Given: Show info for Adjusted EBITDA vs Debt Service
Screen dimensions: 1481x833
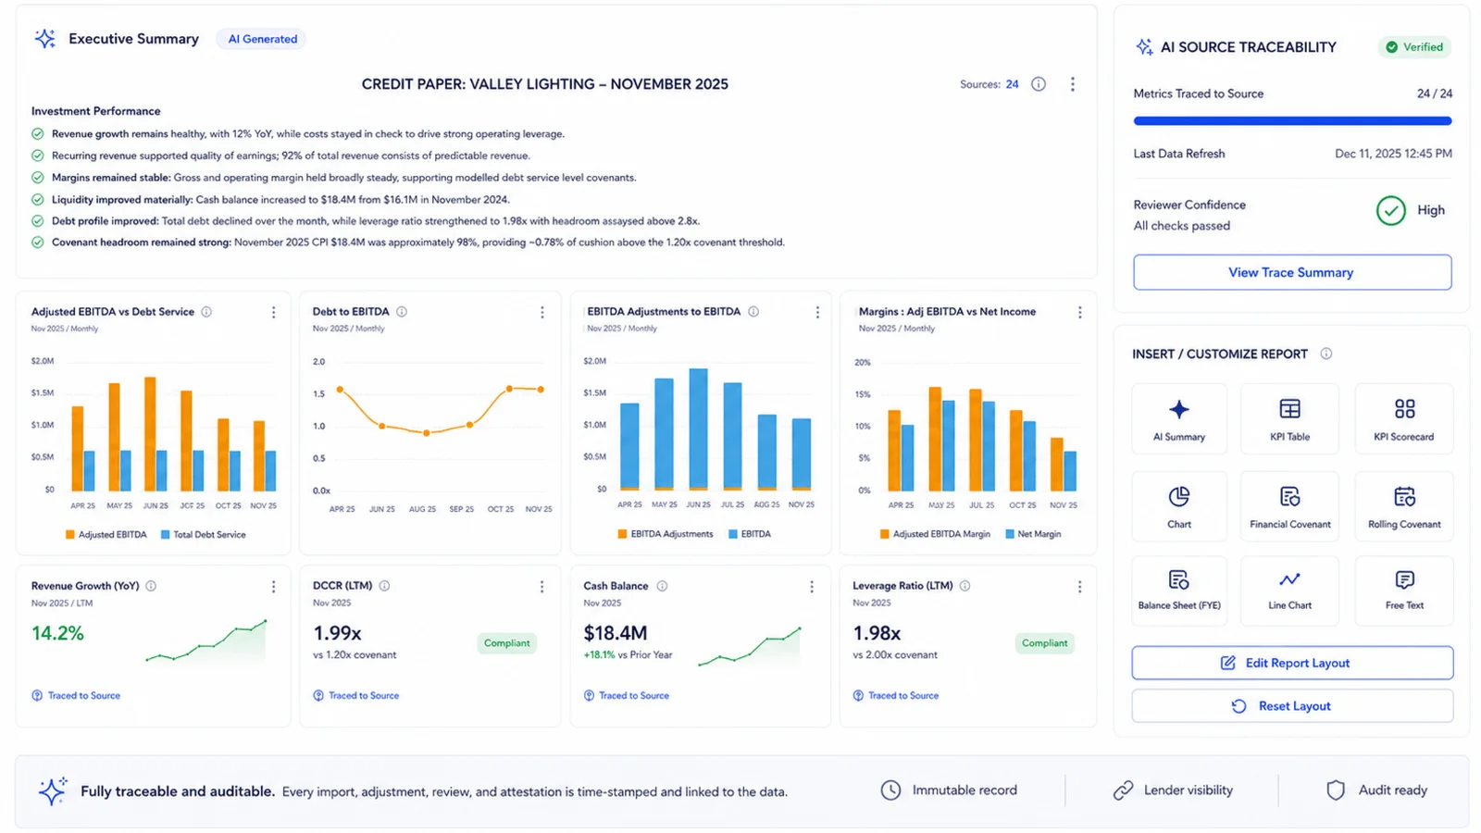Looking at the screenshot, I should [x=206, y=312].
